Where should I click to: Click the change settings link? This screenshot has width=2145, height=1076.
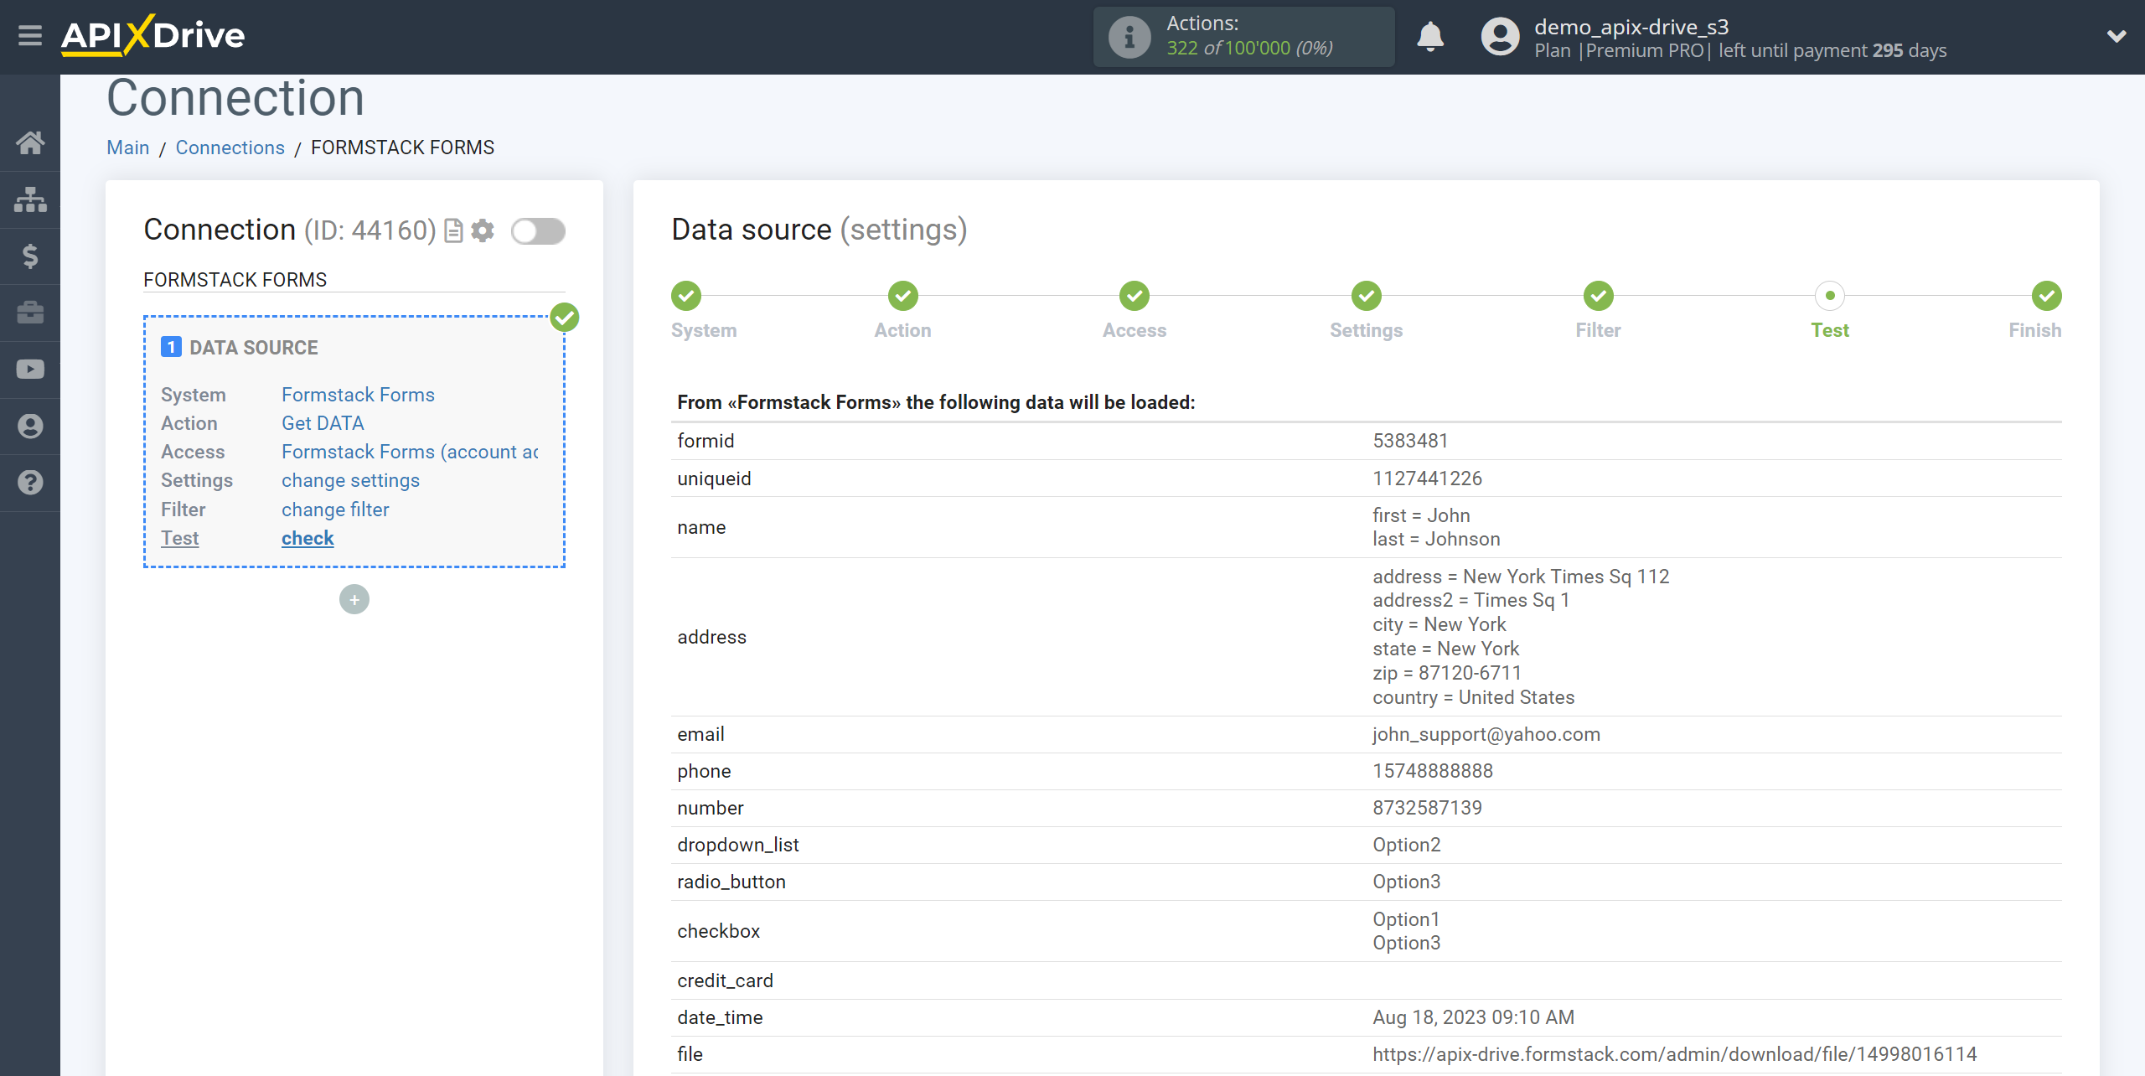click(350, 480)
